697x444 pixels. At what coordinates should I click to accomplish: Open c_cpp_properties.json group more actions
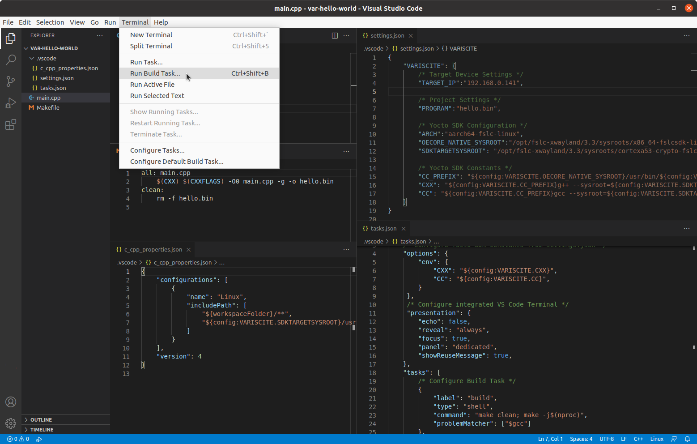pyautogui.click(x=346, y=250)
